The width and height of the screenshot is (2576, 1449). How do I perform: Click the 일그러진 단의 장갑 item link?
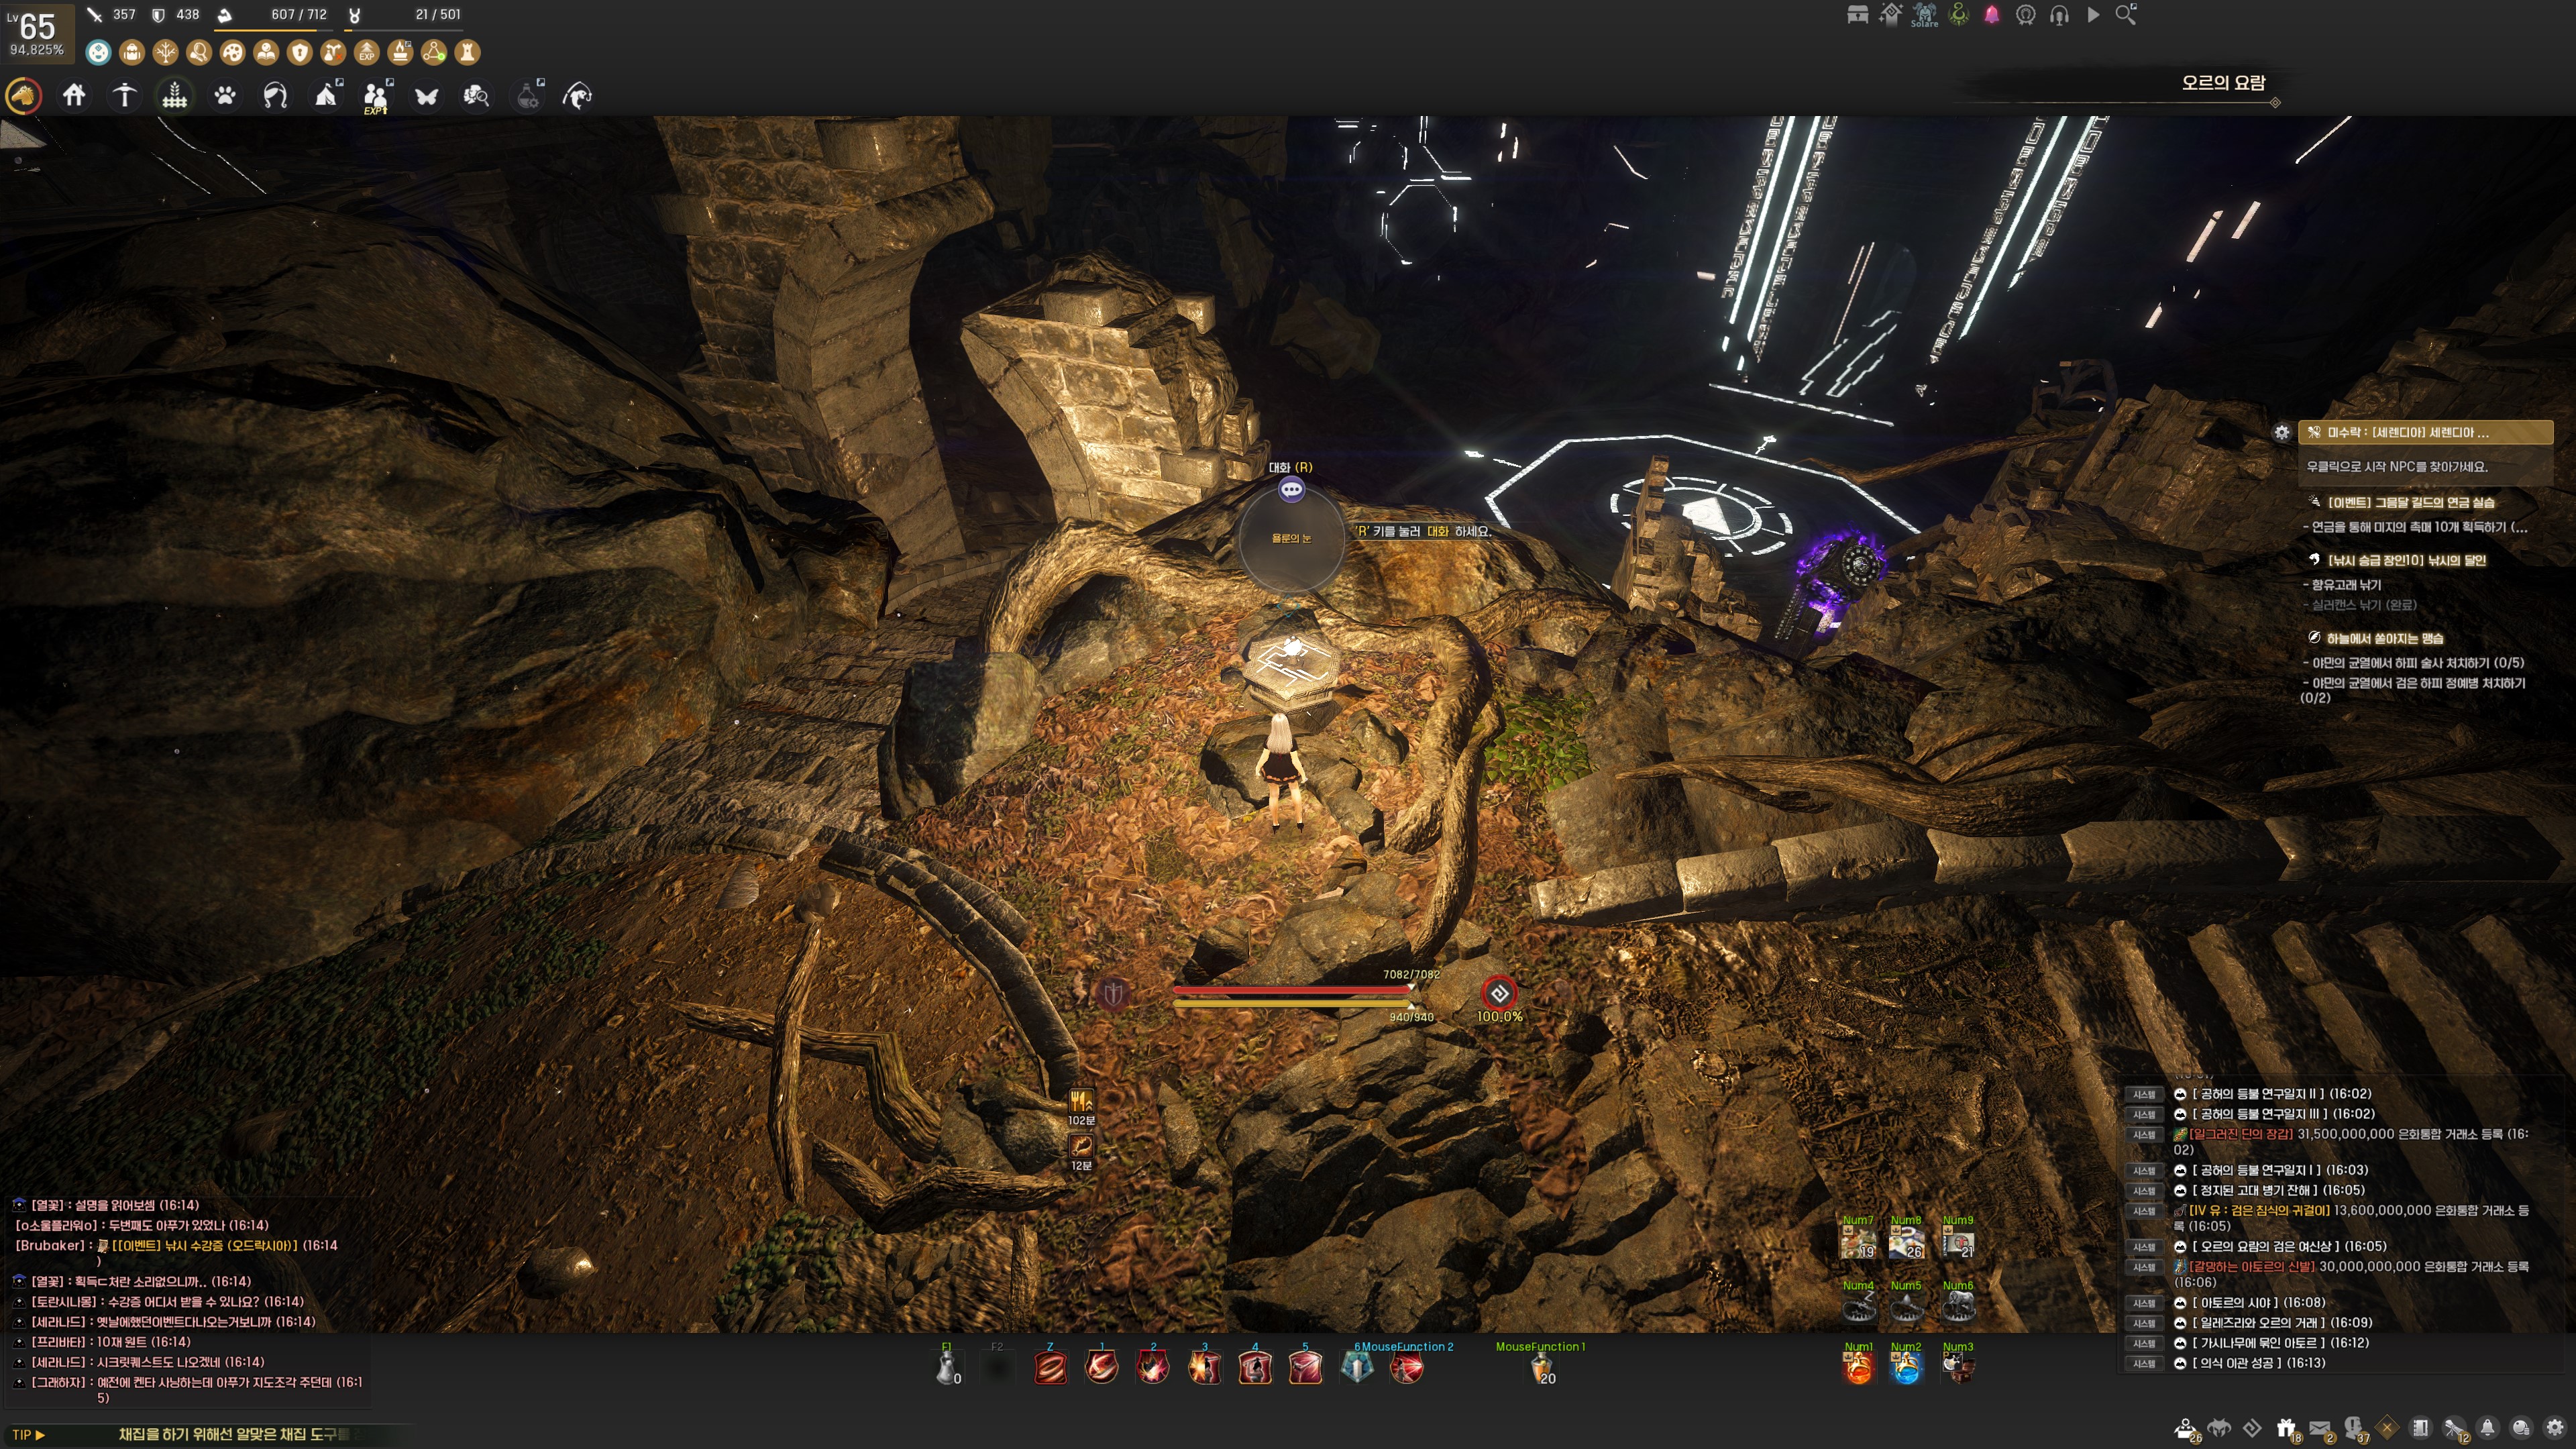pyautogui.click(x=2241, y=1134)
